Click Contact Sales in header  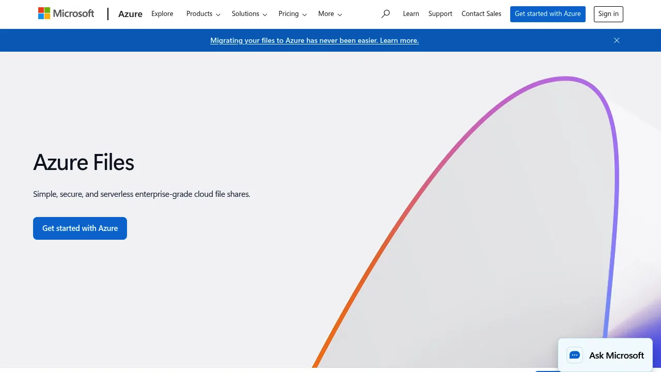(x=481, y=14)
